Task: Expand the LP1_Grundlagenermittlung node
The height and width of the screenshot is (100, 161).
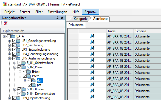Action: 9,41
